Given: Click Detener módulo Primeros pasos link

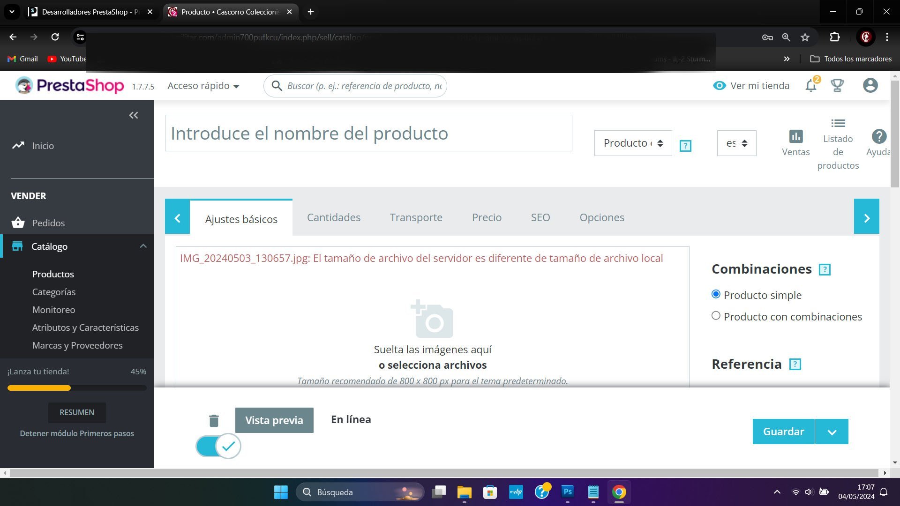Looking at the screenshot, I should pyautogui.click(x=77, y=433).
